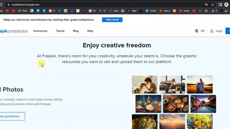Open the mother lifting child thumbnail

click(172, 85)
